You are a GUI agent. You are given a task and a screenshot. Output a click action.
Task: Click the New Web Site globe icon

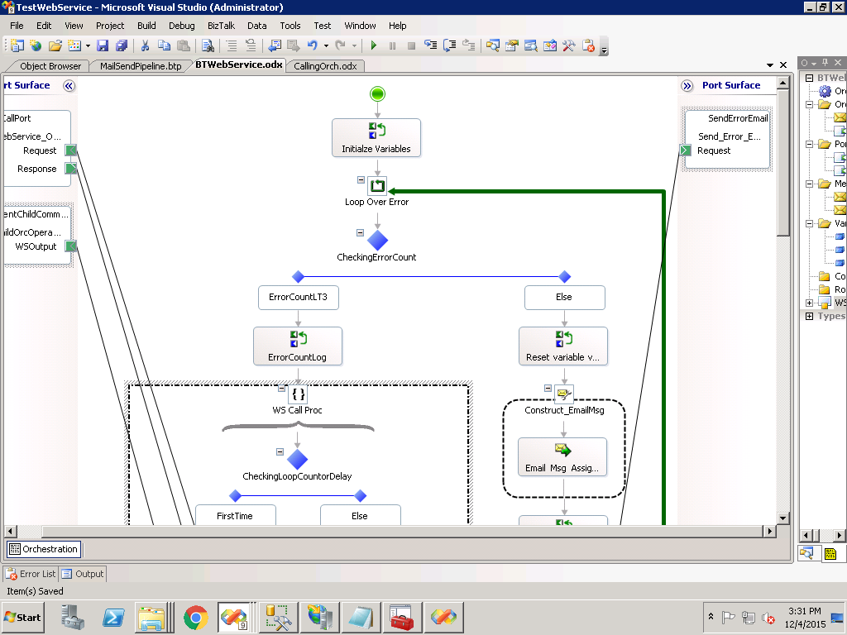tap(36, 46)
